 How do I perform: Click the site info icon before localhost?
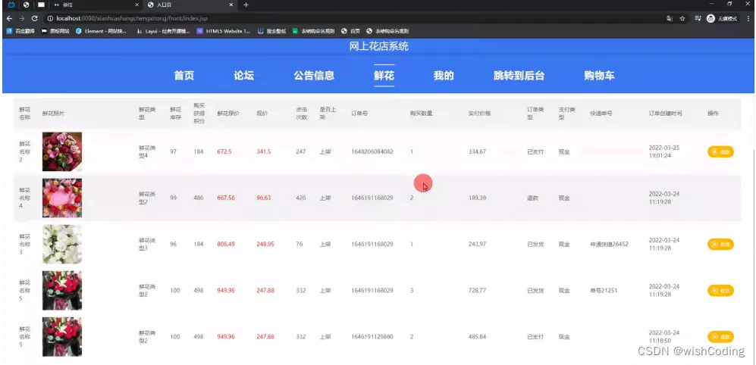(x=50, y=18)
